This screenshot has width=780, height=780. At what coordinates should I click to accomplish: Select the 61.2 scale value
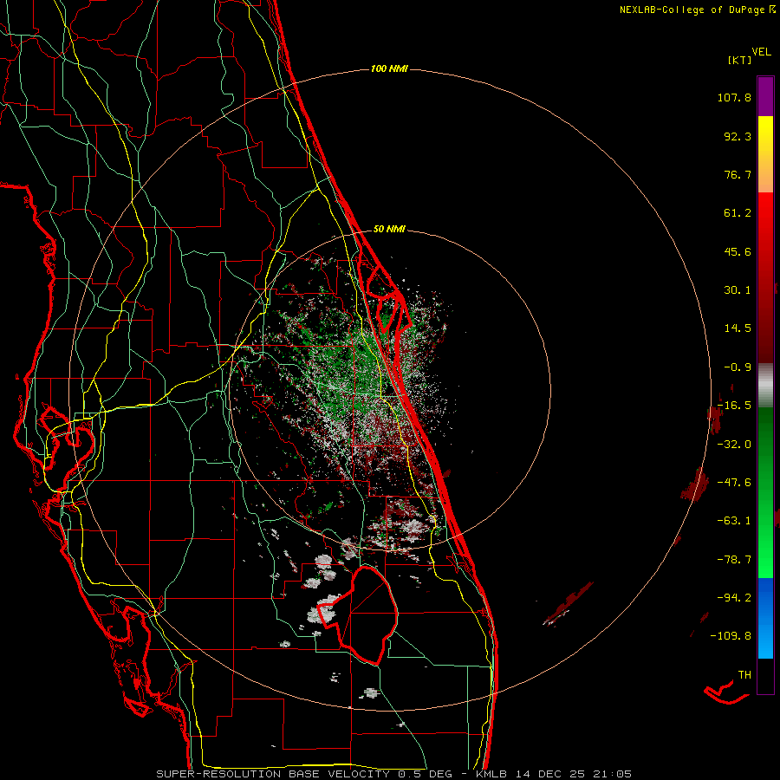click(738, 213)
